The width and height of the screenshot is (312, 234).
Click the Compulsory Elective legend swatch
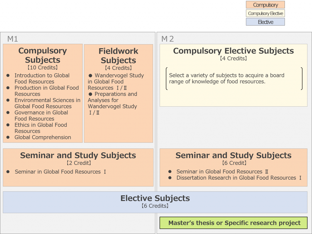[265, 13]
